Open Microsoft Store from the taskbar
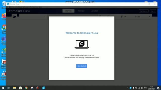161x90 pixels. tap(20, 88)
